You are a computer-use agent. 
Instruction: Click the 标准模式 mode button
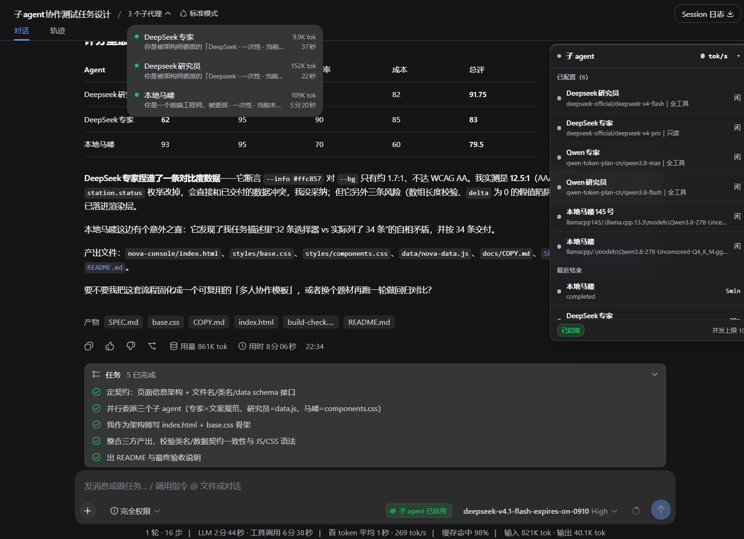pos(199,14)
